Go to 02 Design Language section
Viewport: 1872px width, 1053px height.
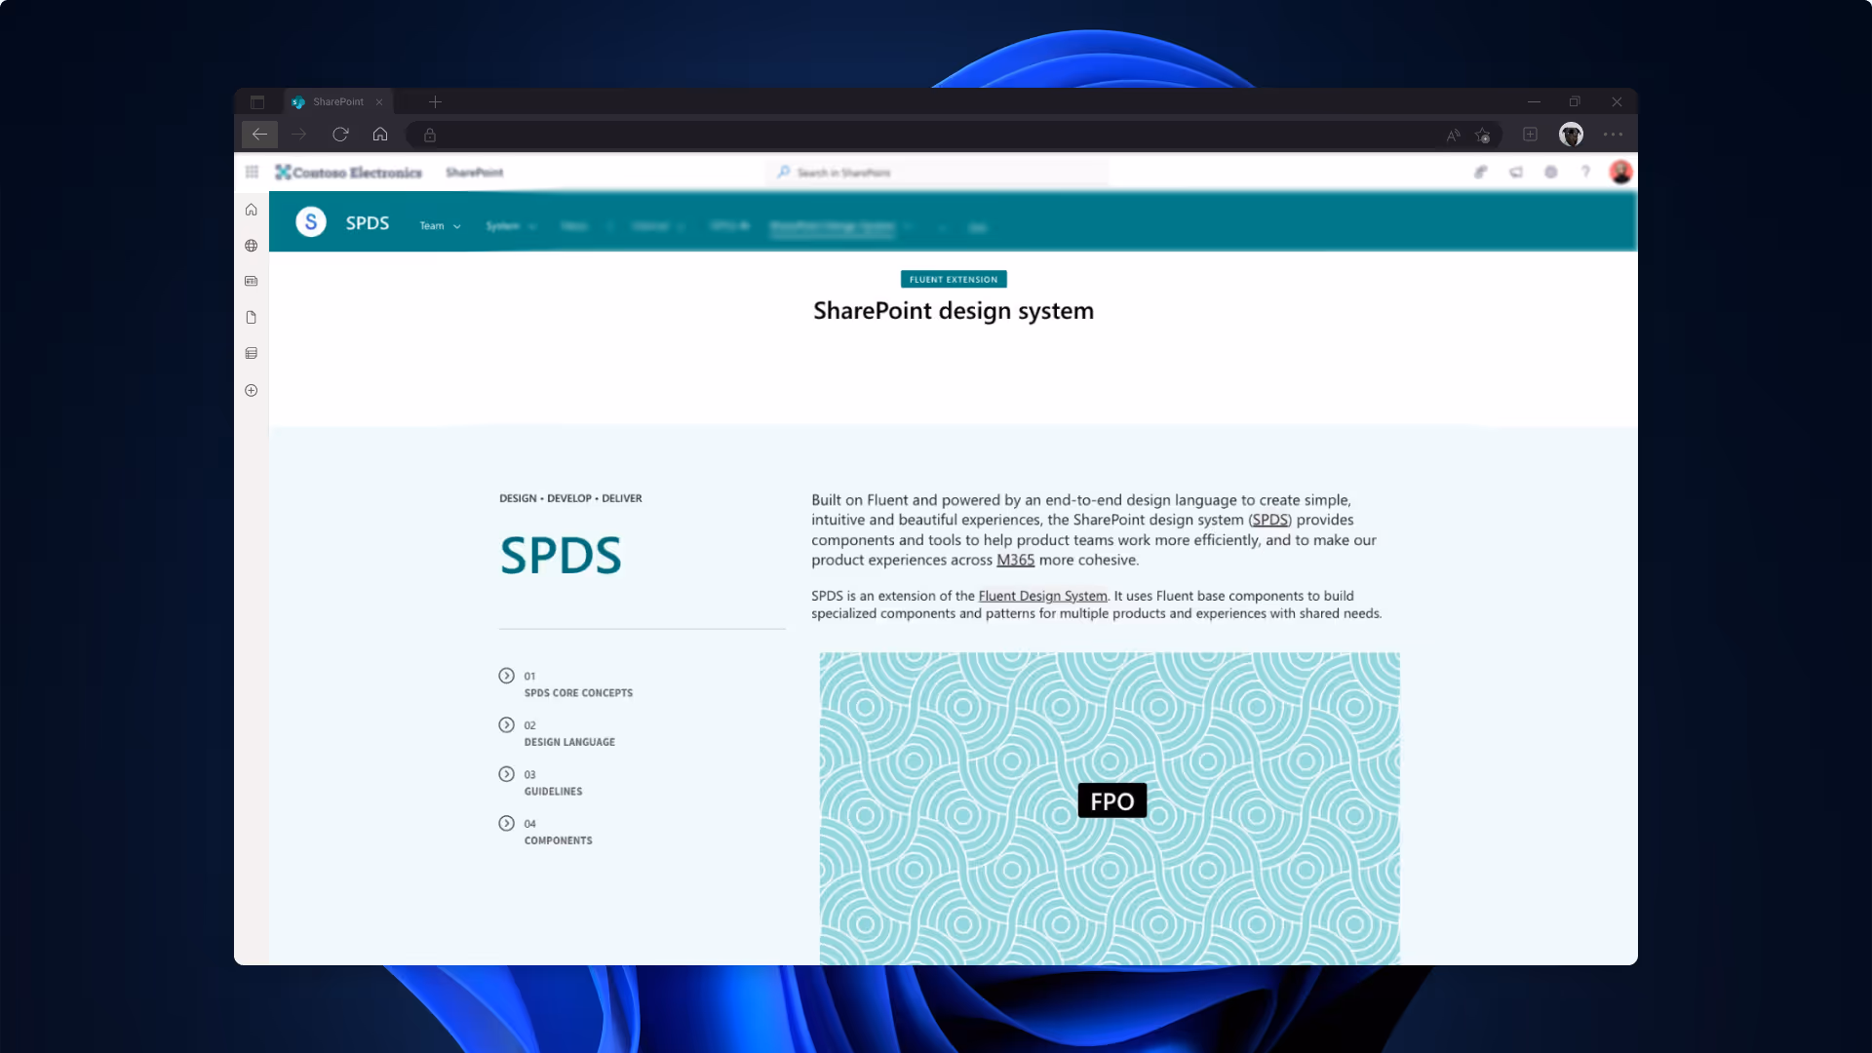tap(568, 742)
